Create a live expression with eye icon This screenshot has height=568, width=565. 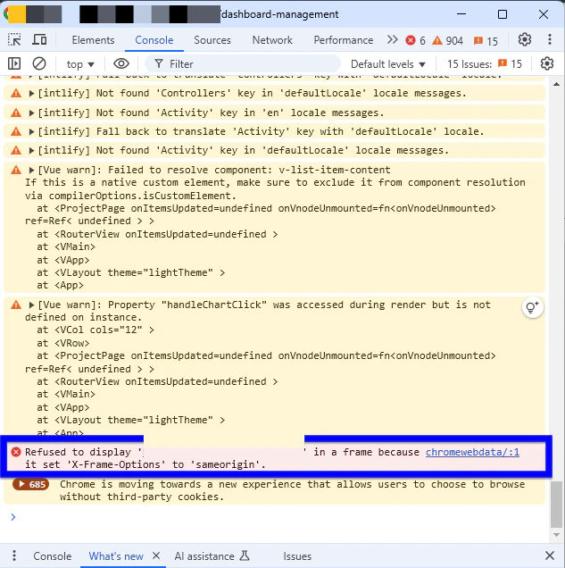coord(121,63)
